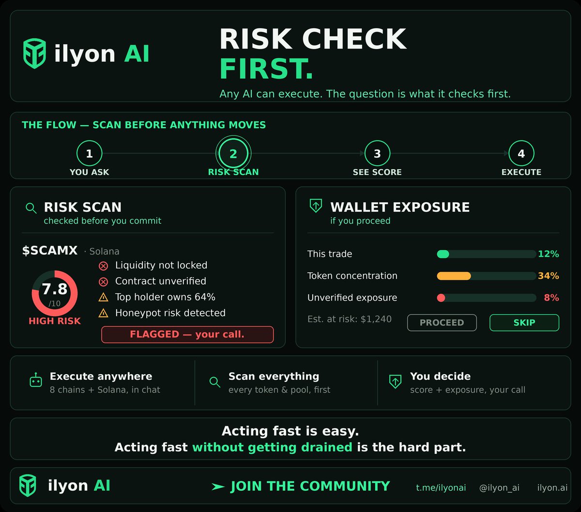Screen dimensions: 581x512
Task: Click the Contract unverified text
Action: click(x=161, y=281)
